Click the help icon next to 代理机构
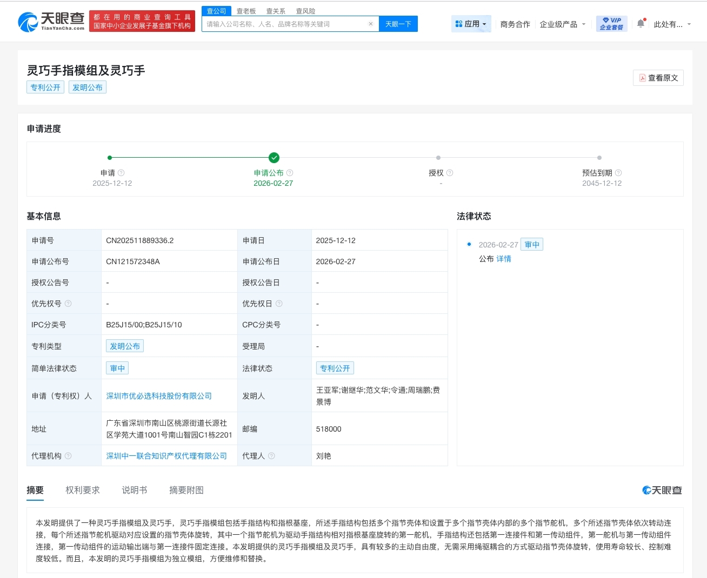Screen dimensions: 707x578 point(69,455)
